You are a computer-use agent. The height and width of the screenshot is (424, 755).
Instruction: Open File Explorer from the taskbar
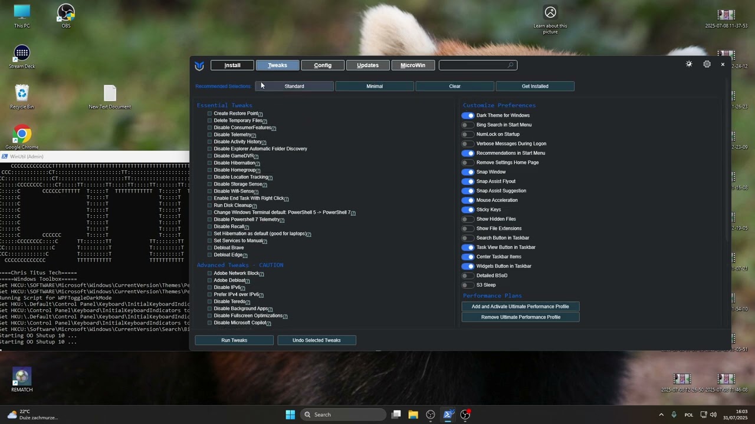click(413, 415)
